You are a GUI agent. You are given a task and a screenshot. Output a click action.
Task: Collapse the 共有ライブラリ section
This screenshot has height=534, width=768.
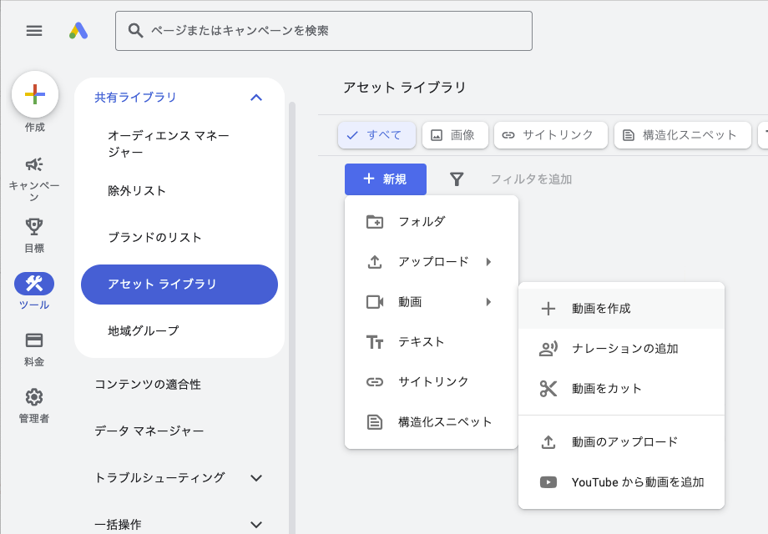[x=256, y=98]
